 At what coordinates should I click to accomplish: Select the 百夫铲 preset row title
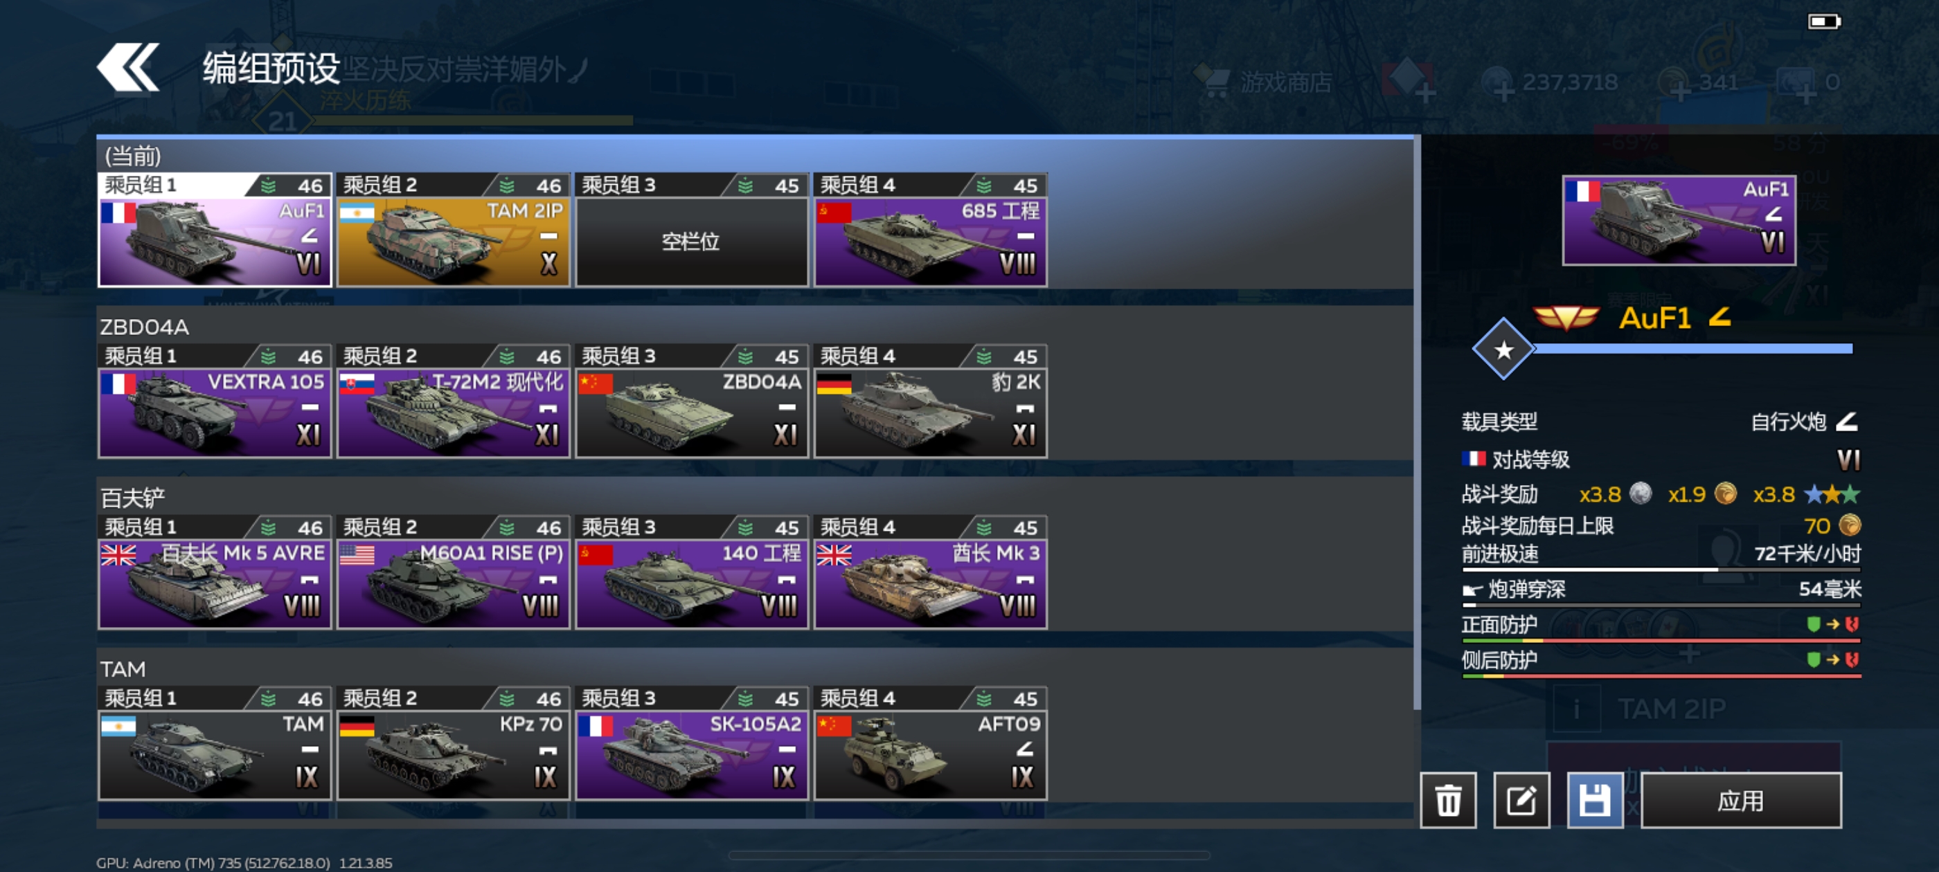coord(132,498)
